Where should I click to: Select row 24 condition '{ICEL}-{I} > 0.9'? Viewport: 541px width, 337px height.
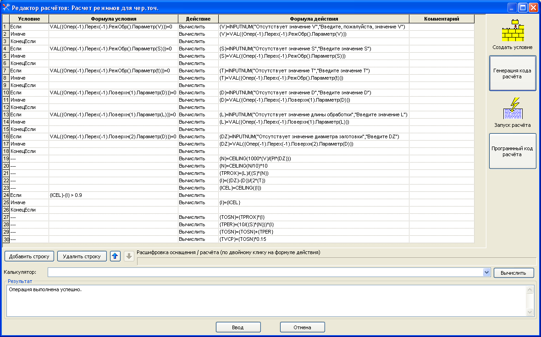pyautogui.click(x=113, y=195)
